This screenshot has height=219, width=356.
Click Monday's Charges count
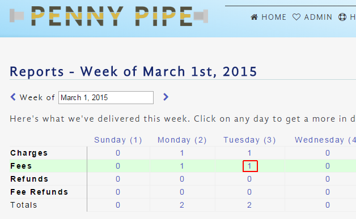182,153
